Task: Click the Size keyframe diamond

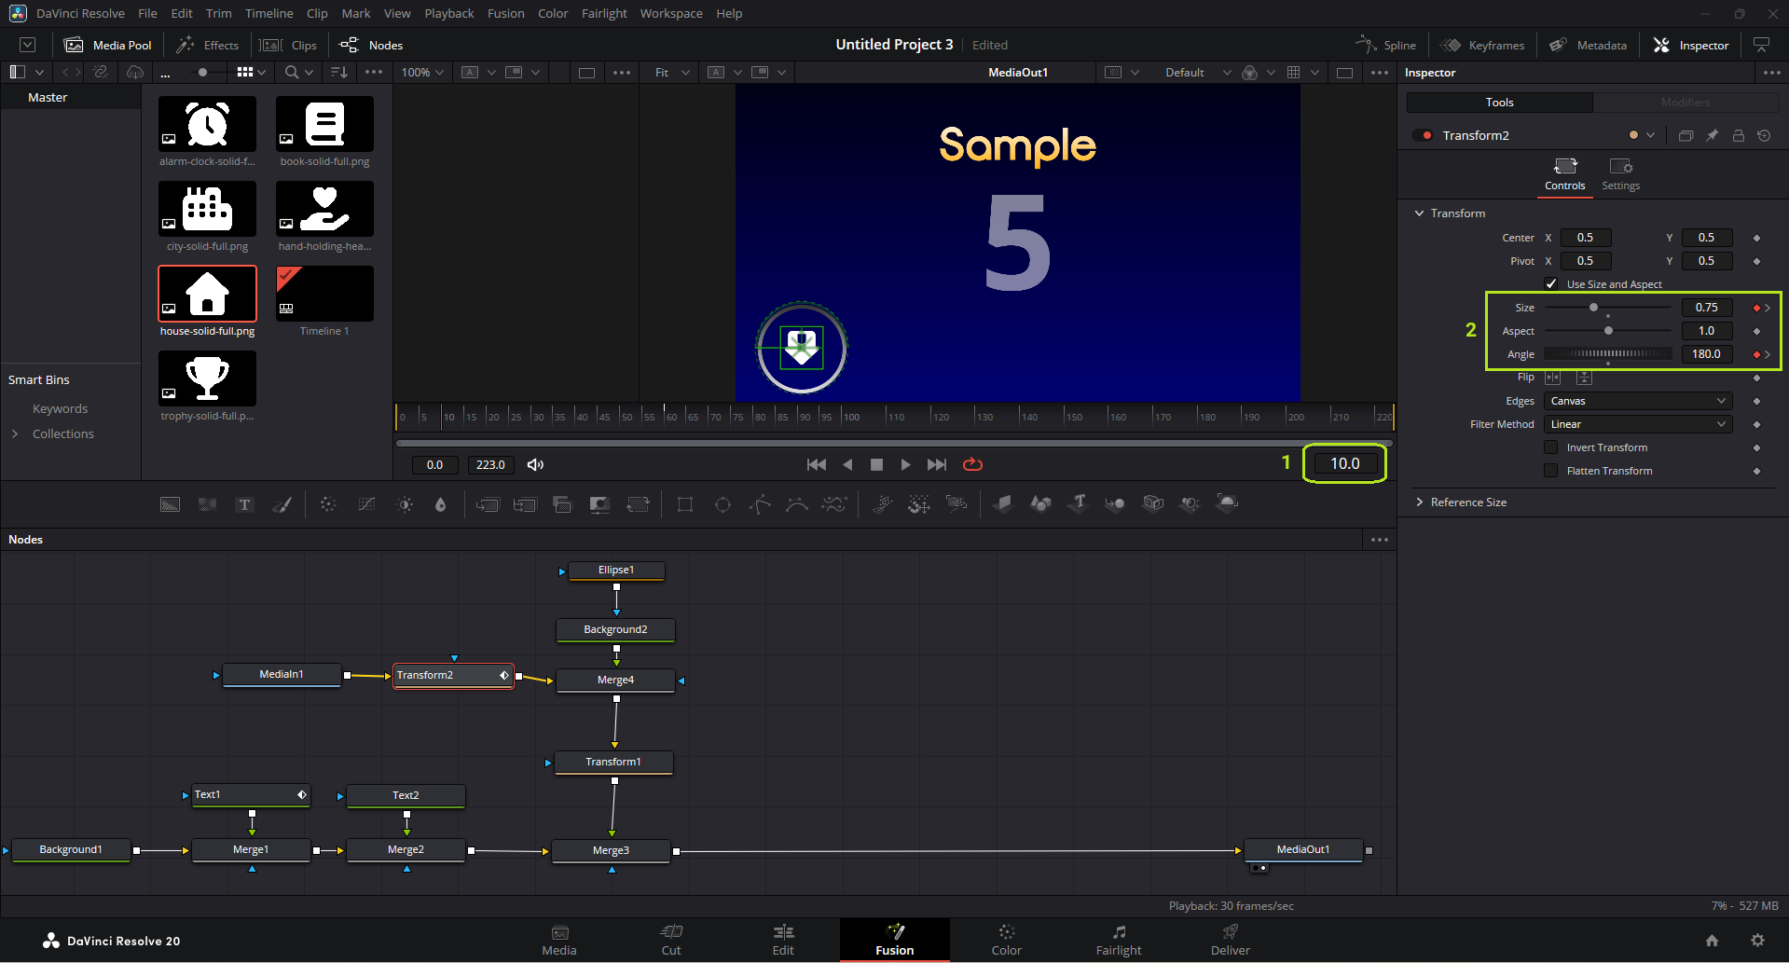Action: pos(1756,308)
